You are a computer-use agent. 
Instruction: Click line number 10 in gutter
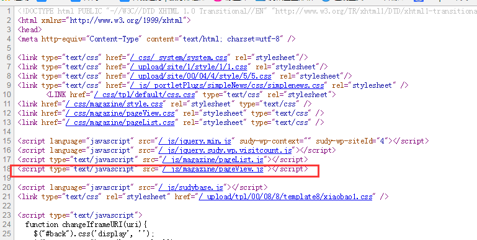(x=6, y=95)
